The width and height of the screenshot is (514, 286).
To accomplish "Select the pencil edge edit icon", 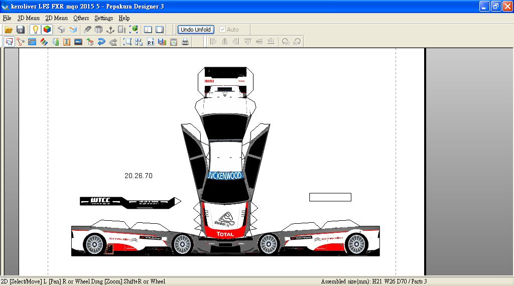I will (x=87, y=30).
